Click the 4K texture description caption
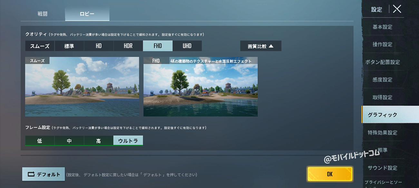The height and width of the screenshot is (188, 419). coord(211,61)
